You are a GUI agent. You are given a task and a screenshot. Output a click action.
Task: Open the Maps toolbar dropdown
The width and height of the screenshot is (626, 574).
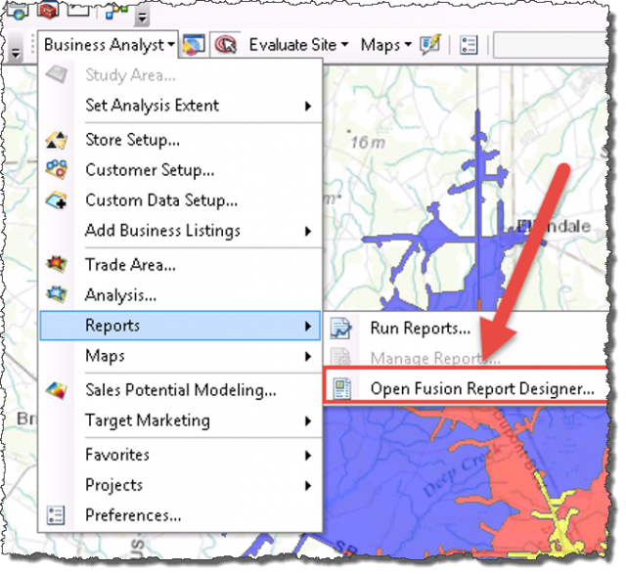(x=385, y=45)
